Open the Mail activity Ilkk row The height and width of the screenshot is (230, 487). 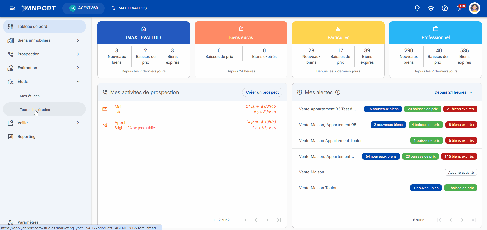(x=192, y=109)
